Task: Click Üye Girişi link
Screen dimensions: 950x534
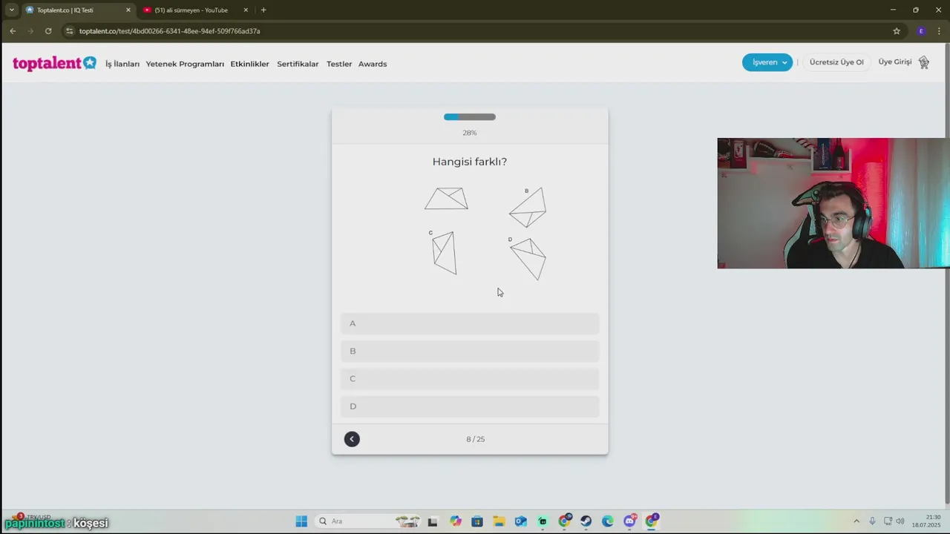Action: pos(895,62)
